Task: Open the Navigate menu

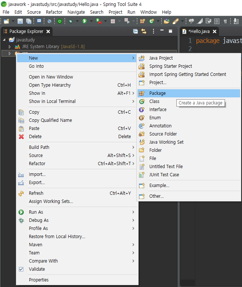Action: coord(76,12)
